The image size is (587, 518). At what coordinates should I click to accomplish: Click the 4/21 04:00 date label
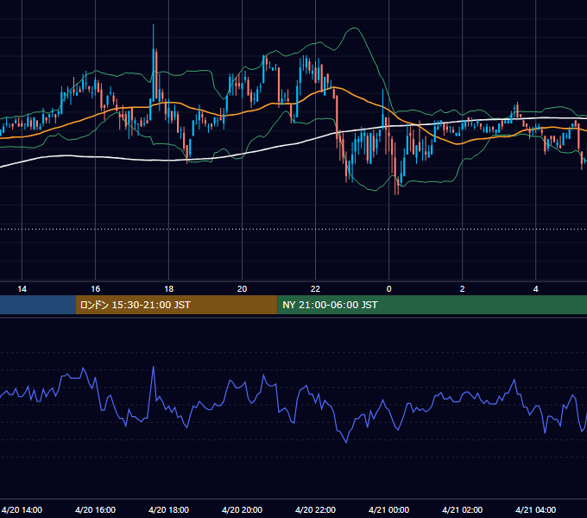536,509
